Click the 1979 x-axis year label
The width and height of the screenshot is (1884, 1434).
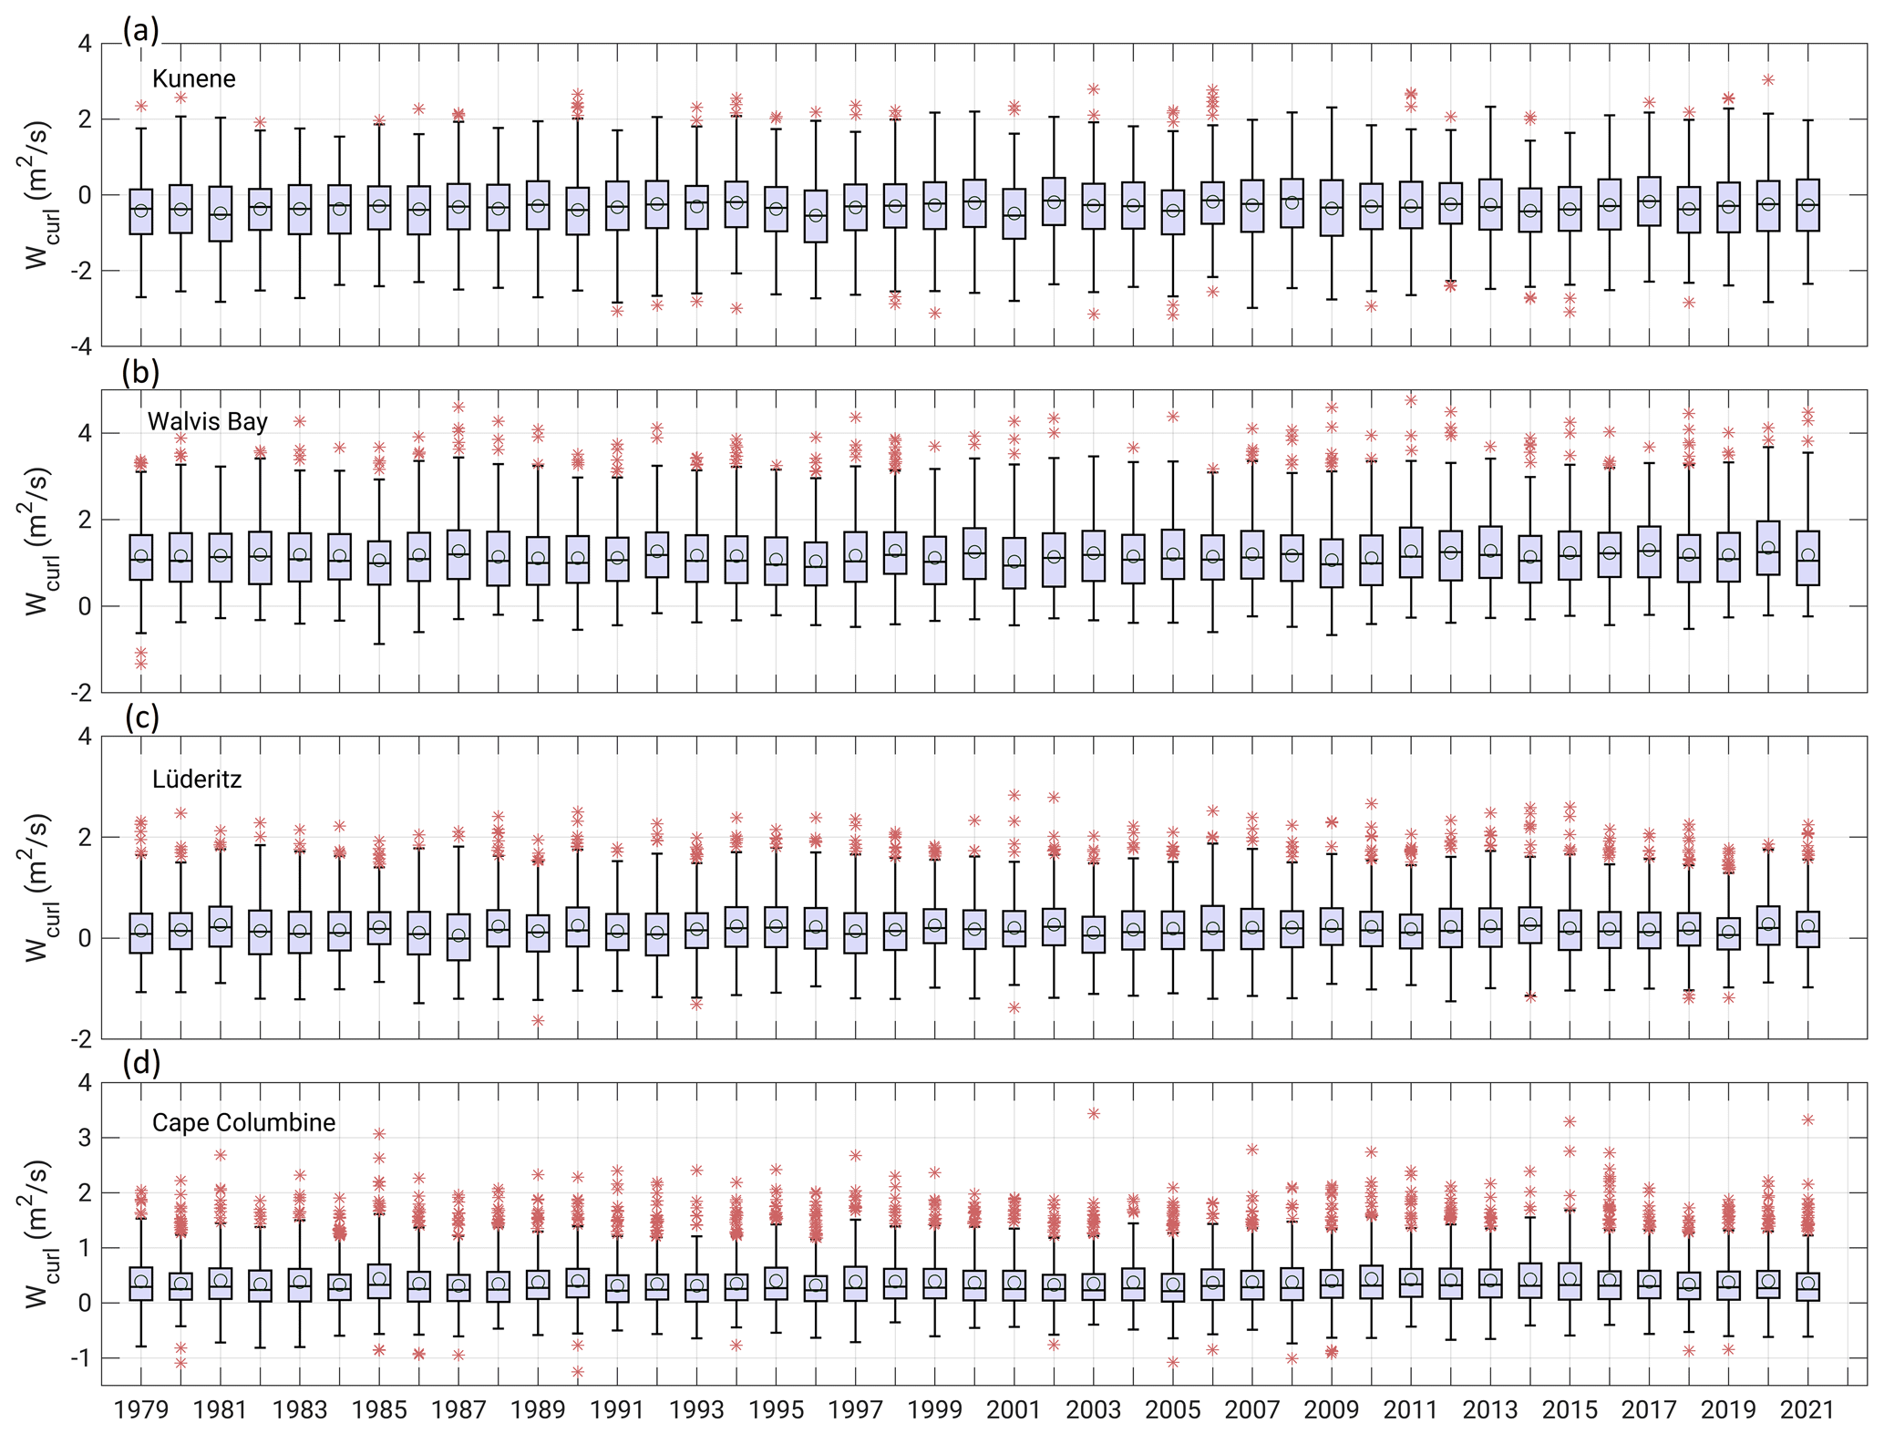[140, 1410]
